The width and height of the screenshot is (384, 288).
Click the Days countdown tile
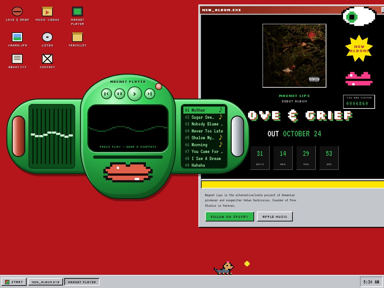point(260,158)
